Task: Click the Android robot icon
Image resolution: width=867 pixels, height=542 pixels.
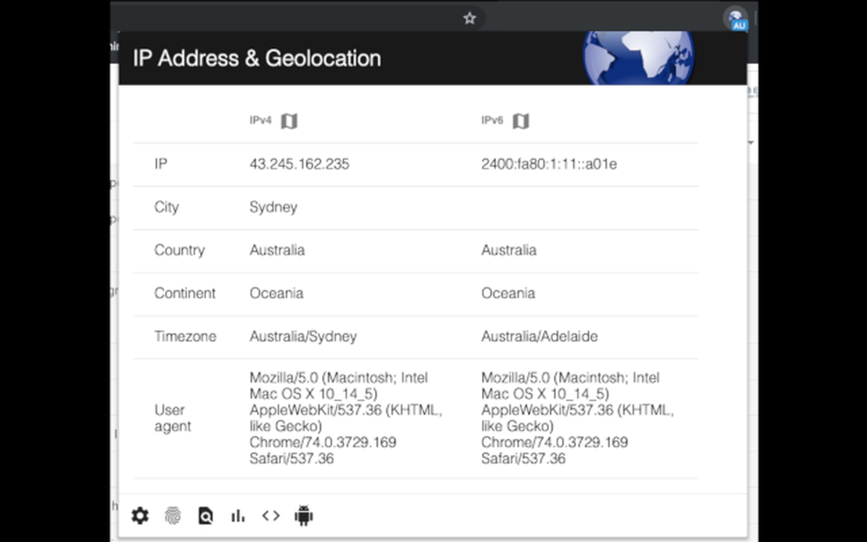Action: [304, 515]
